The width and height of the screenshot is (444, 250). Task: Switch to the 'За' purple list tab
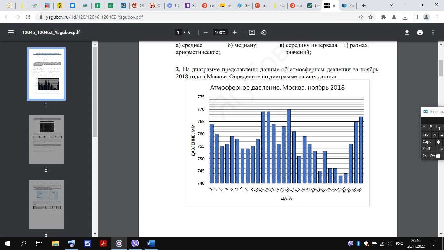[190, 6]
